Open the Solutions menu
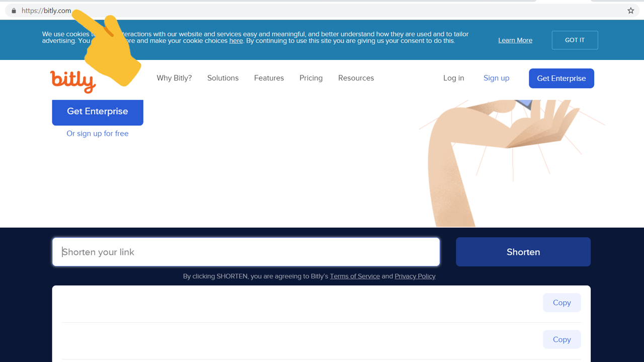This screenshot has width=644, height=362. click(x=223, y=78)
